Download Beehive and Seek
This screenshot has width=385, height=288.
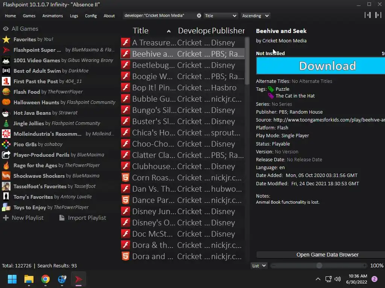320,66
